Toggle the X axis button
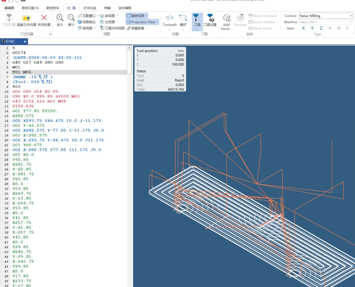 [303, 28]
